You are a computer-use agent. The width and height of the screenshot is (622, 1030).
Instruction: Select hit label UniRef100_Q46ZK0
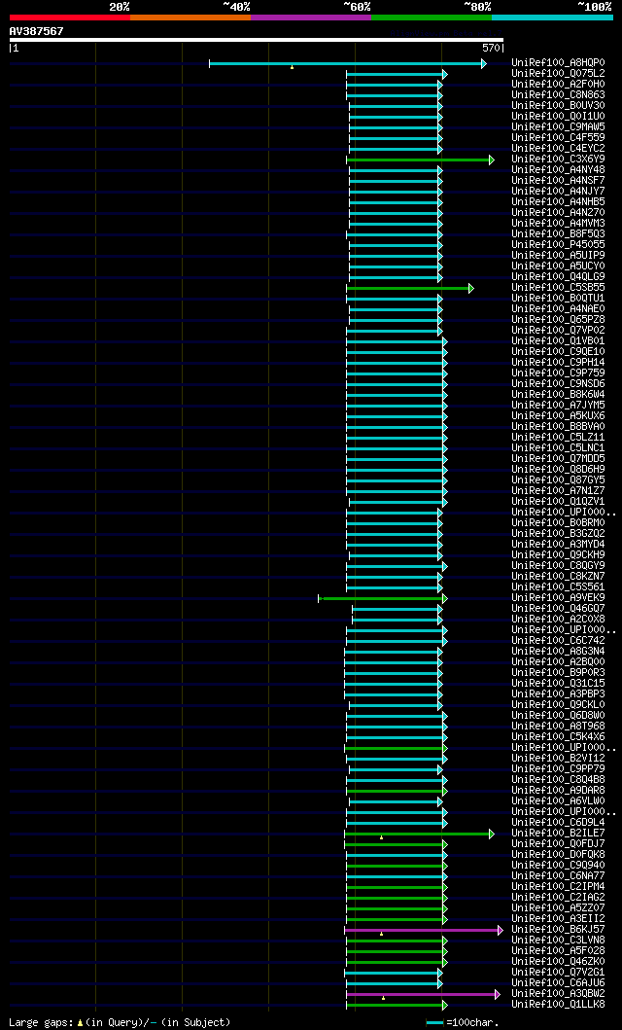point(559,961)
